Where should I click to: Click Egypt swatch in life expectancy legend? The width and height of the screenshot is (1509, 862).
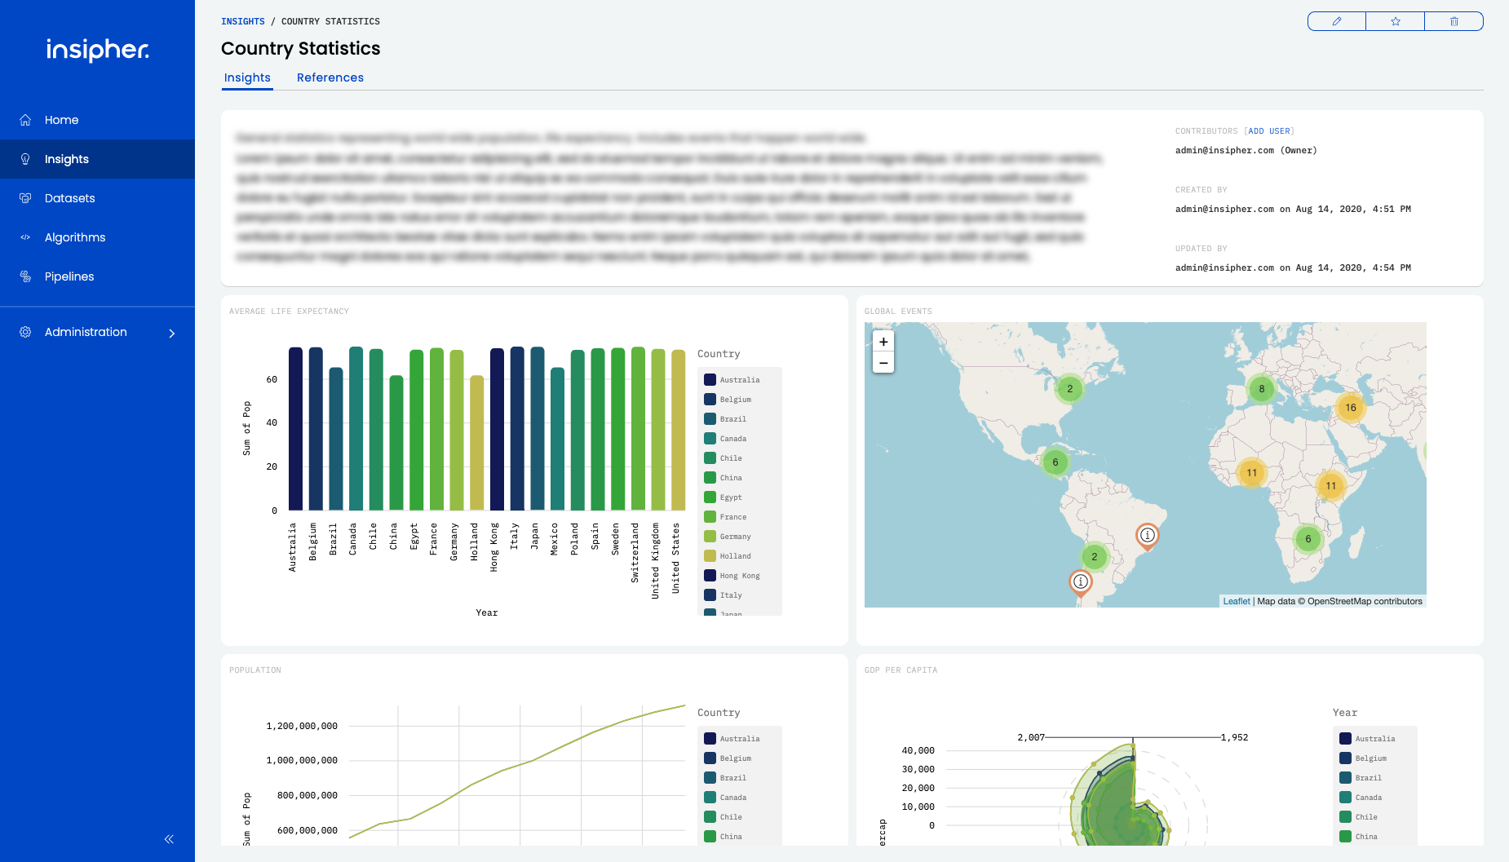710,497
